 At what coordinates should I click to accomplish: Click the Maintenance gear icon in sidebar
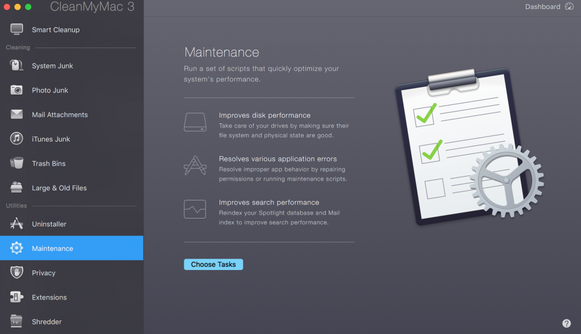click(x=16, y=248)
